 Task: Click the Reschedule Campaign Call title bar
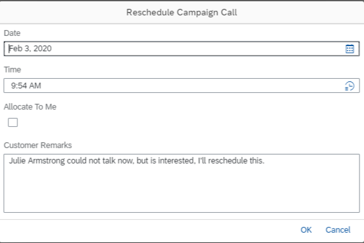pos(182,12)
